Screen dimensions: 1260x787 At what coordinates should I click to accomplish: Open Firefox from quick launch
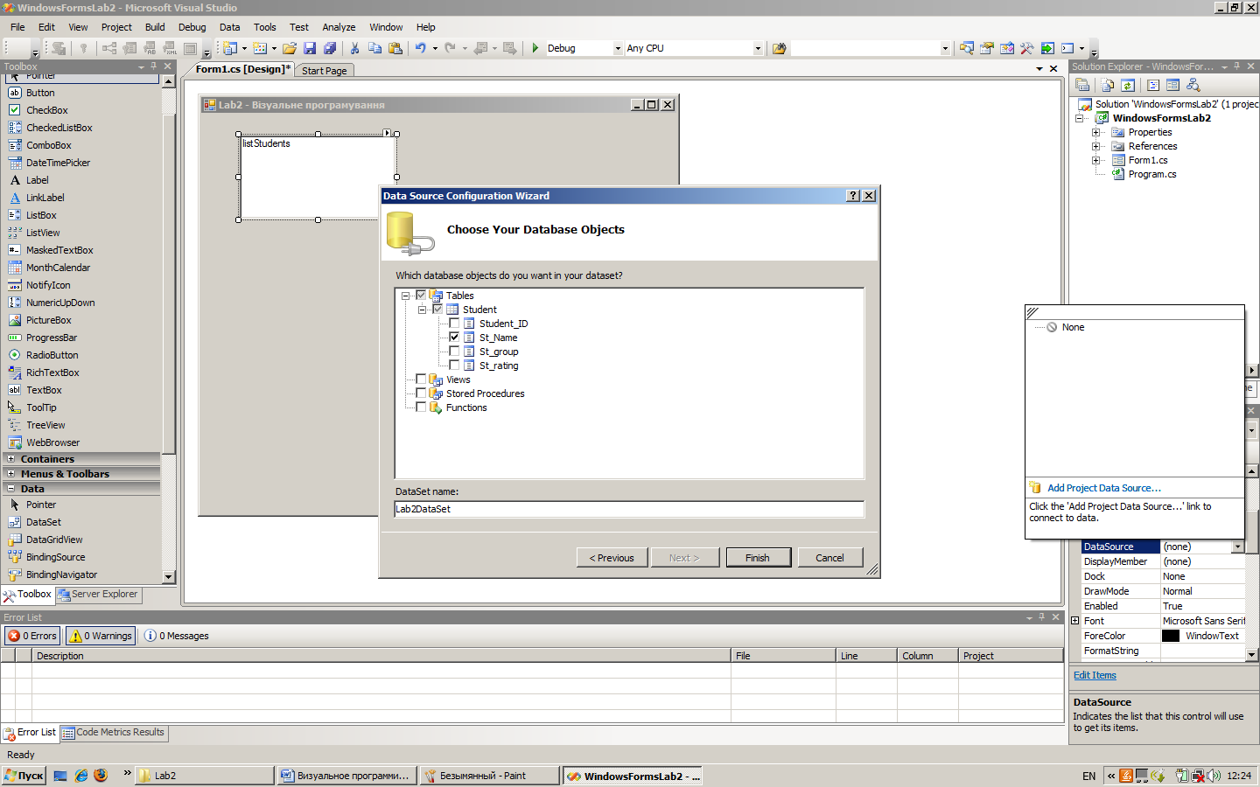(x=101, y=775)
